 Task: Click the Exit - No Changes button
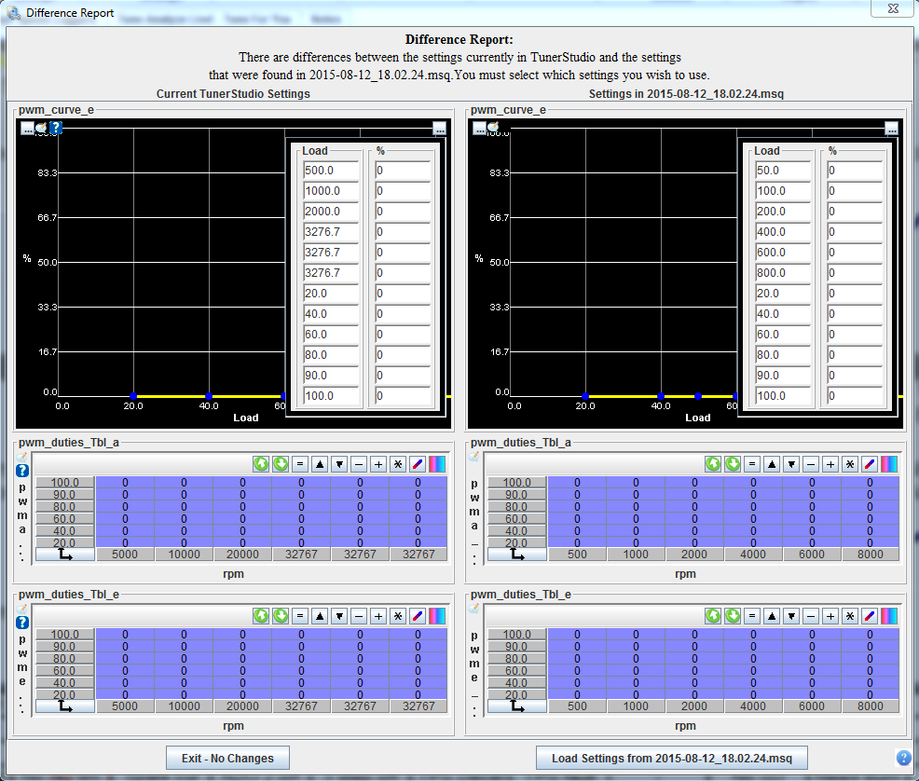pos(227,758)
